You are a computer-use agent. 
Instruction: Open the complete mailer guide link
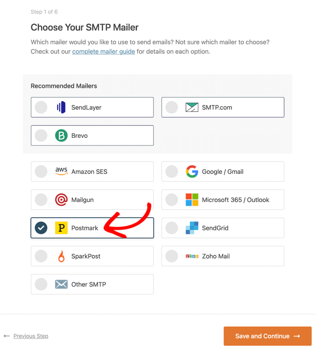(x=103, y=52)
